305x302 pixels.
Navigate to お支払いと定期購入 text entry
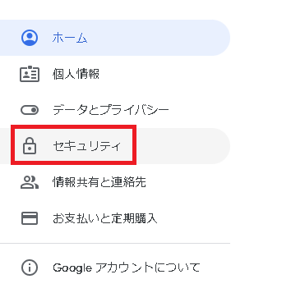(105, 218)
